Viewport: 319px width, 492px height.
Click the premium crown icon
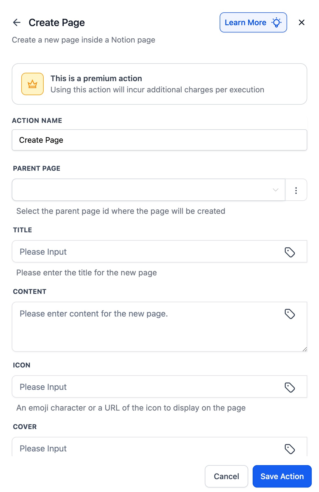[32, 84]
